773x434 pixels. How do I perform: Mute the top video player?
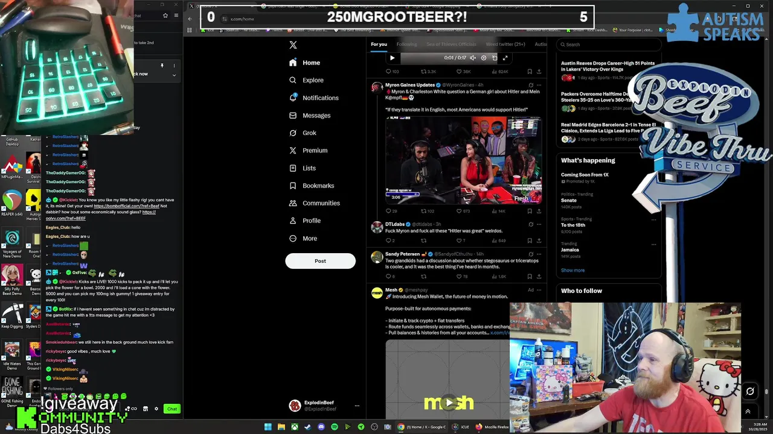pyautogui.click(x=473, y=58)
